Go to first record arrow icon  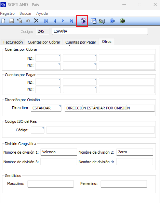click(46, 21)
